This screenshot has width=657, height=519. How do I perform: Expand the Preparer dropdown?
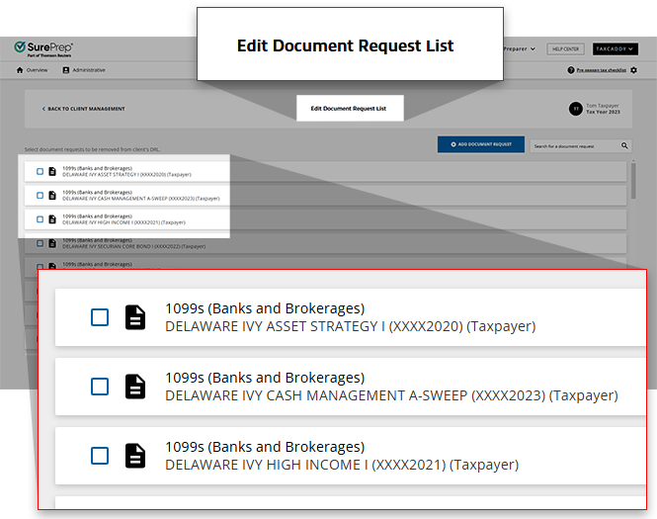click(x=520, y=49)
